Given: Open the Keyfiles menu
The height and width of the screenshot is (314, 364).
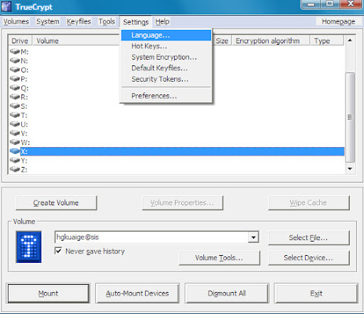Looking at the screenshot, I should click(79, 21).
